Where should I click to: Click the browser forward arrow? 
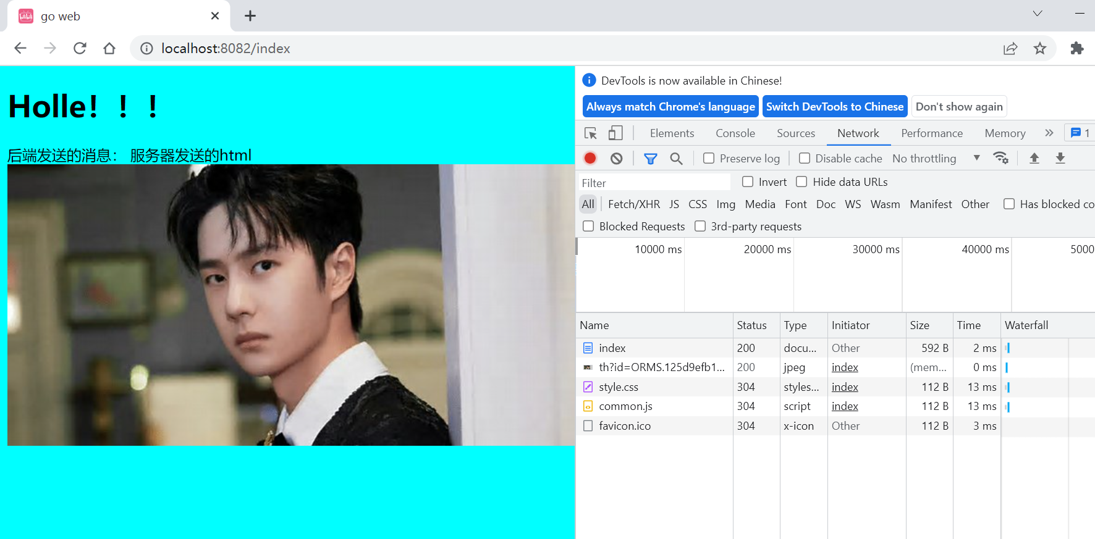coord(50,48)
